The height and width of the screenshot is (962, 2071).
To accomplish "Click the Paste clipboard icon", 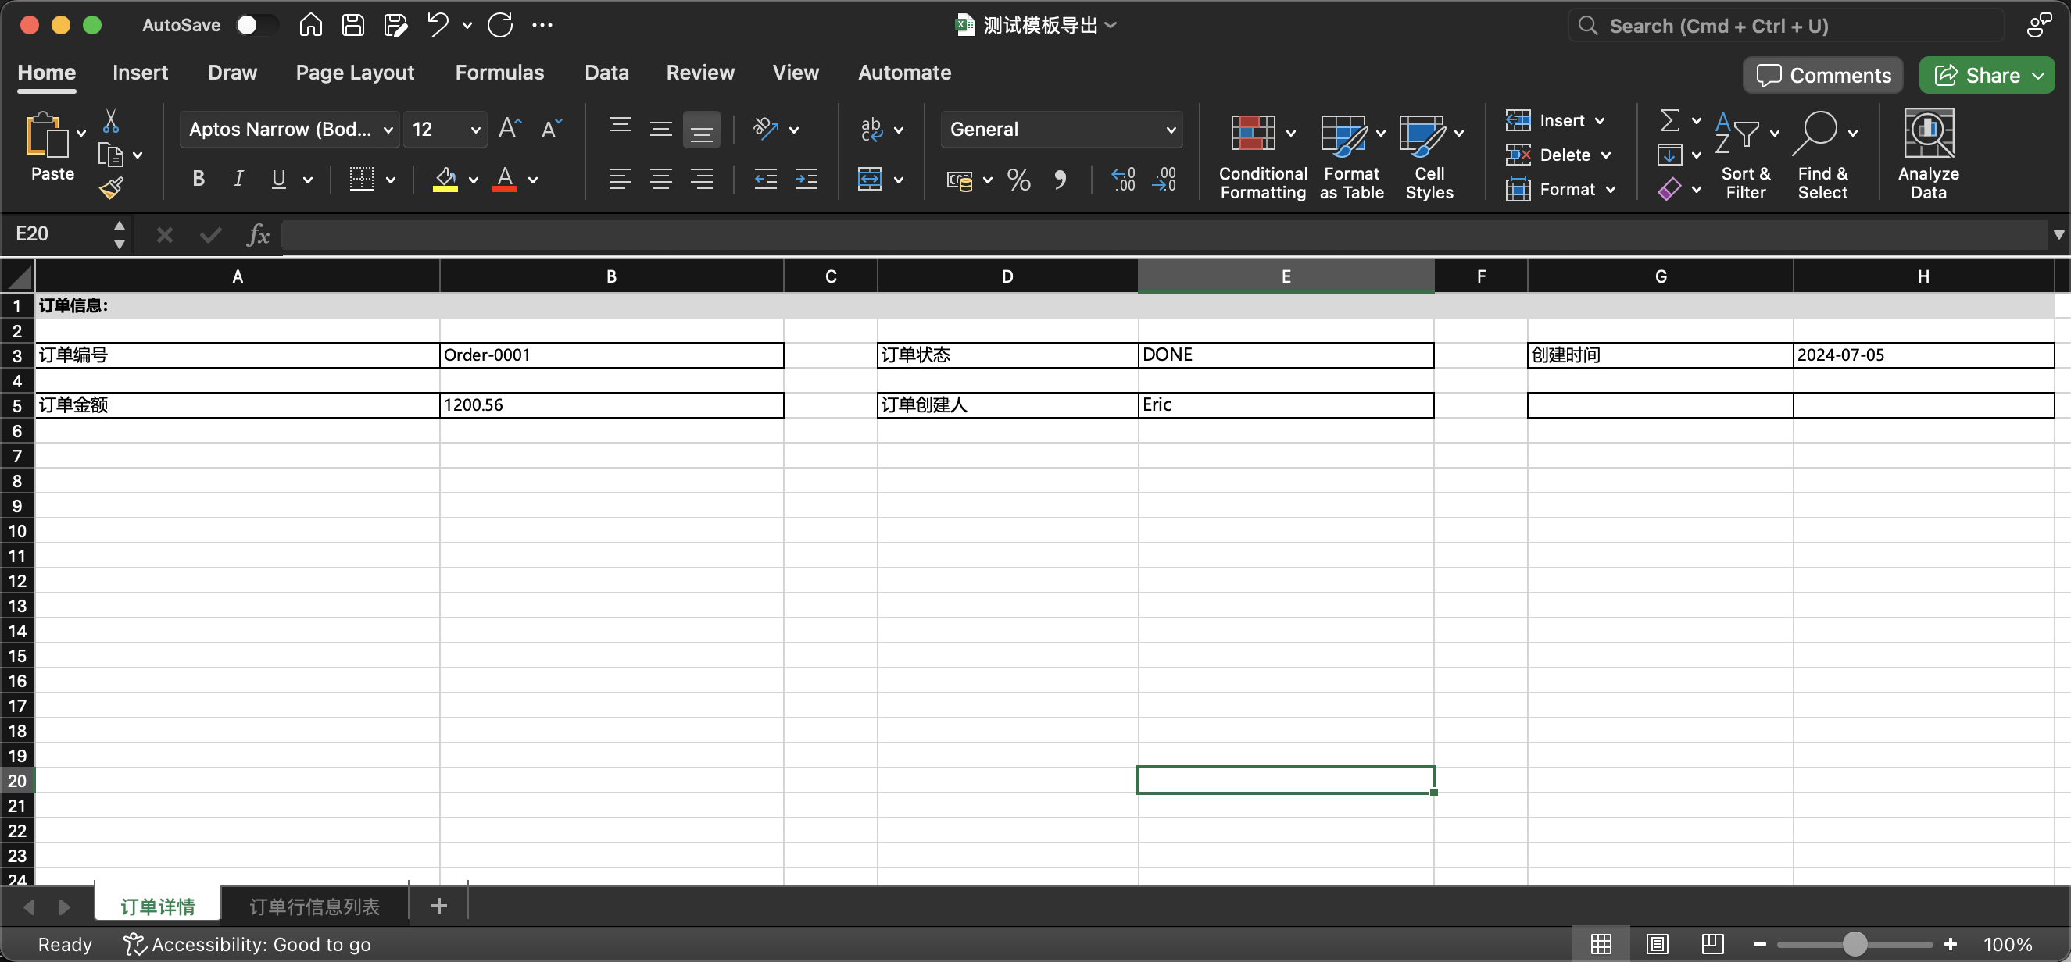I will point(47,134).
